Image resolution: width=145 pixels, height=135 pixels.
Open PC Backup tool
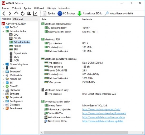[x=66, y=13]
